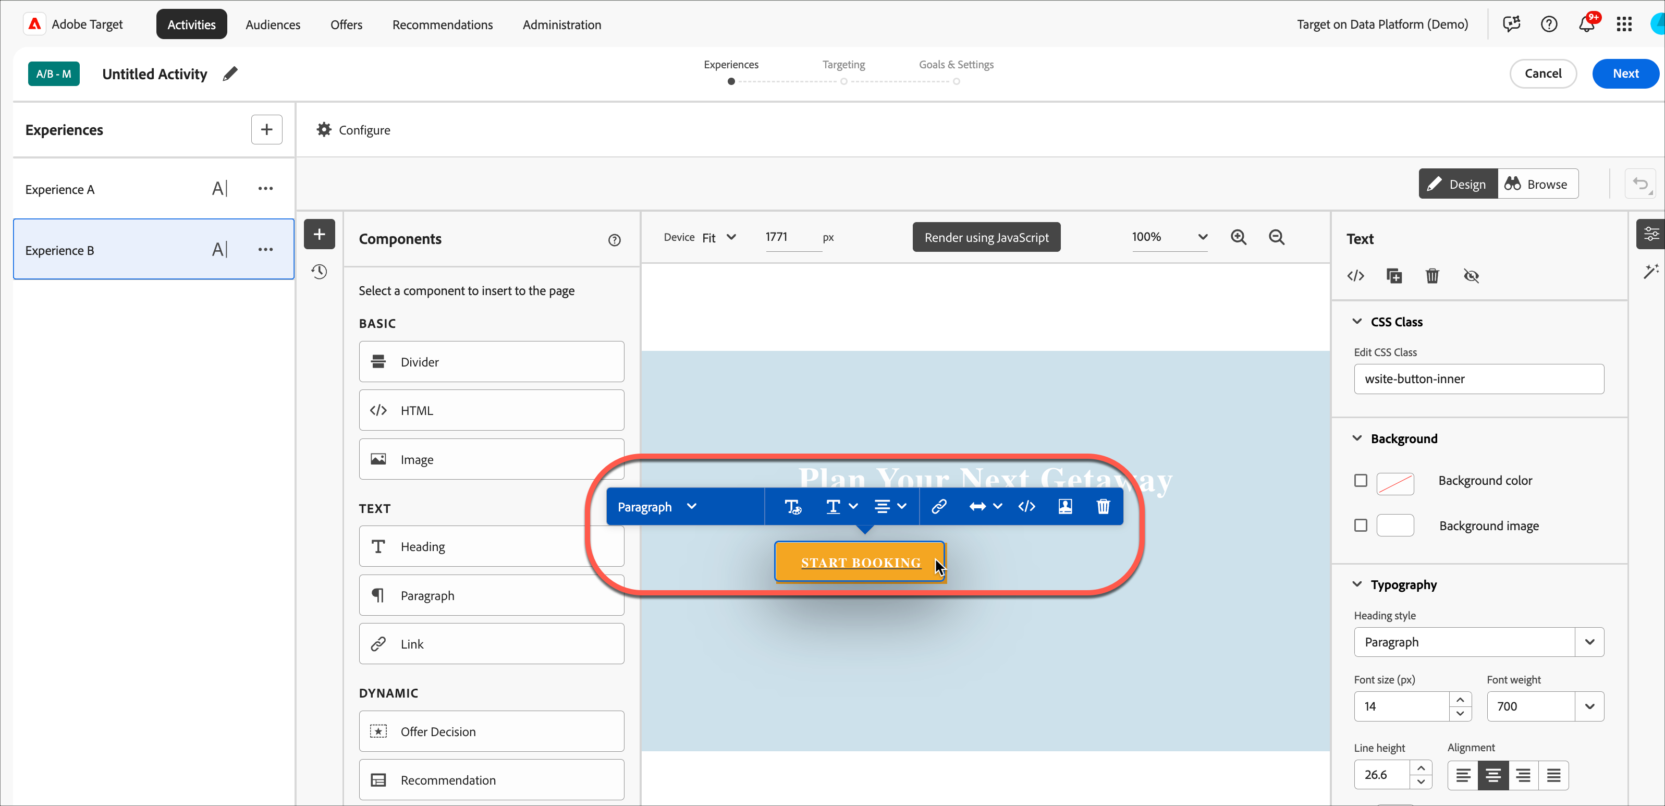
Task: Click the Next button
Action: (x=1624, y=74)
